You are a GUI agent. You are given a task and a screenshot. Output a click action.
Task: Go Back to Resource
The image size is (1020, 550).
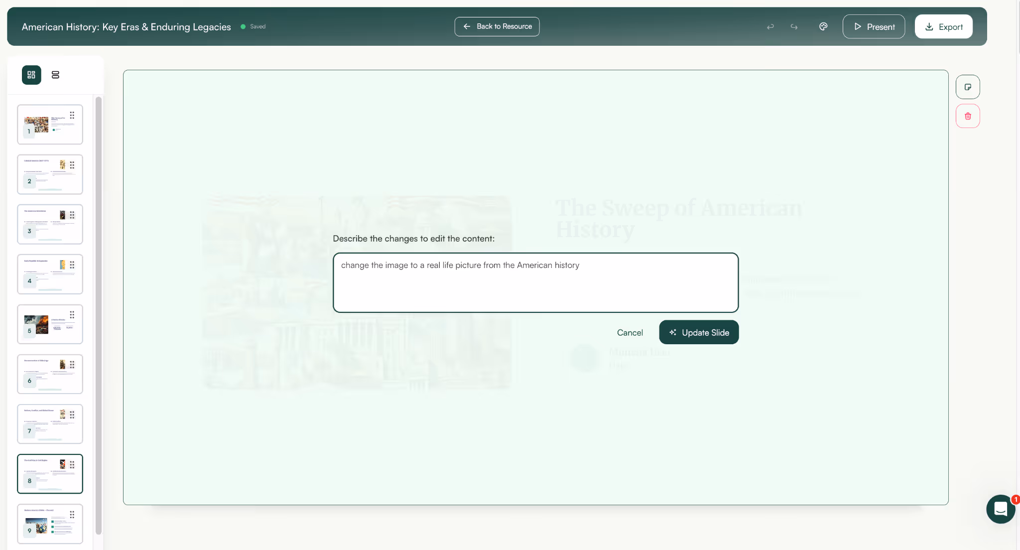point(497,26)
